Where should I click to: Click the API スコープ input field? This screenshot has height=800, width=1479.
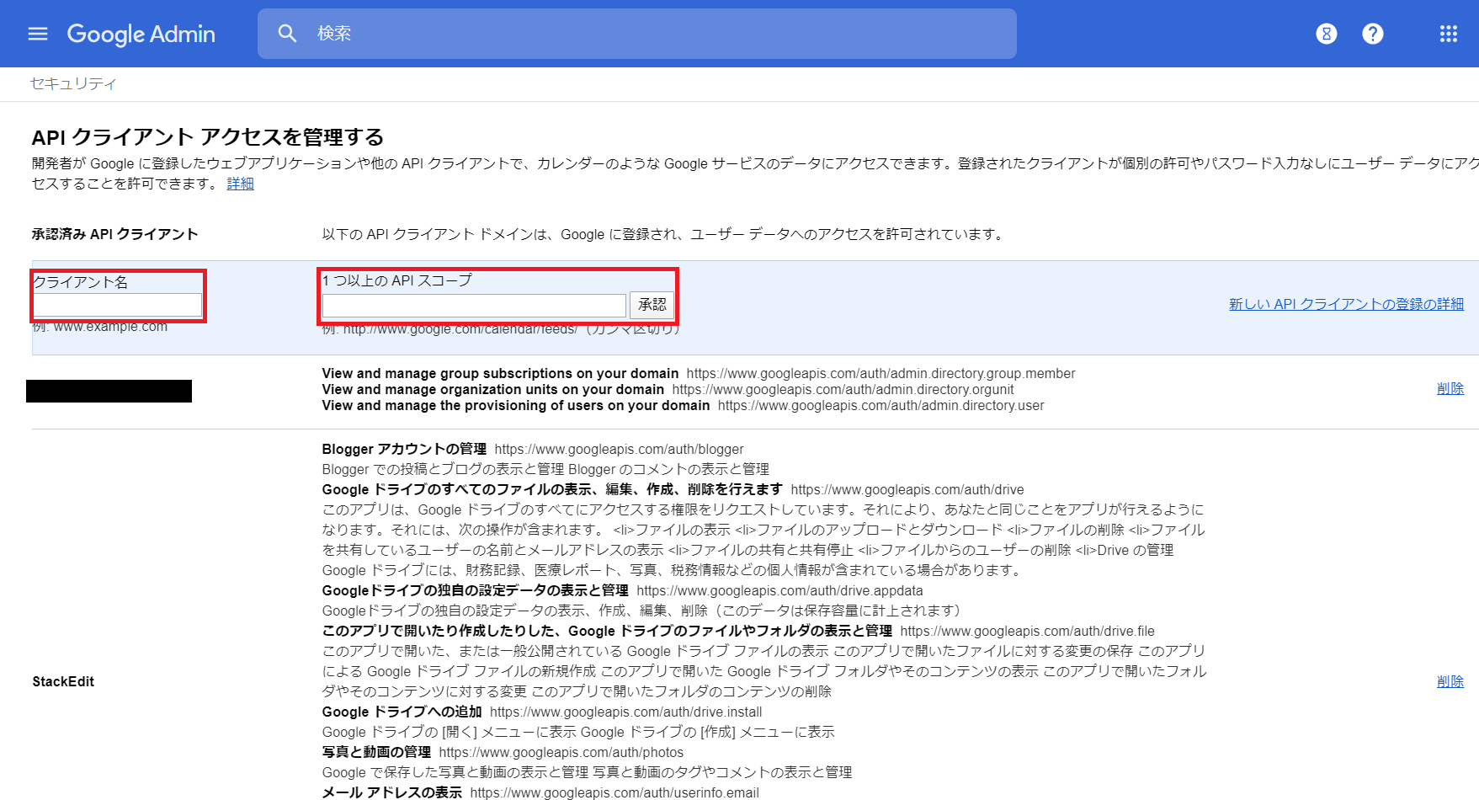tap(474, 306)
